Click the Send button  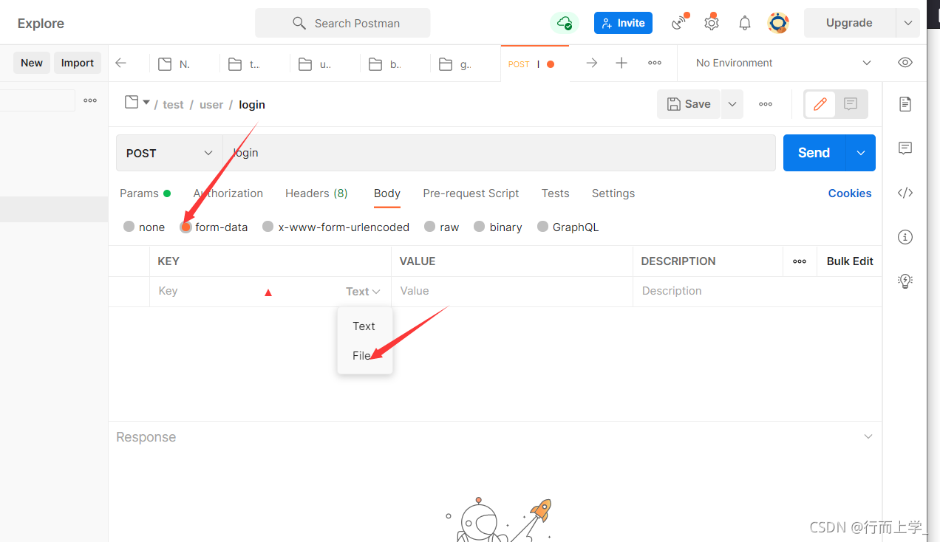(814, 153)
